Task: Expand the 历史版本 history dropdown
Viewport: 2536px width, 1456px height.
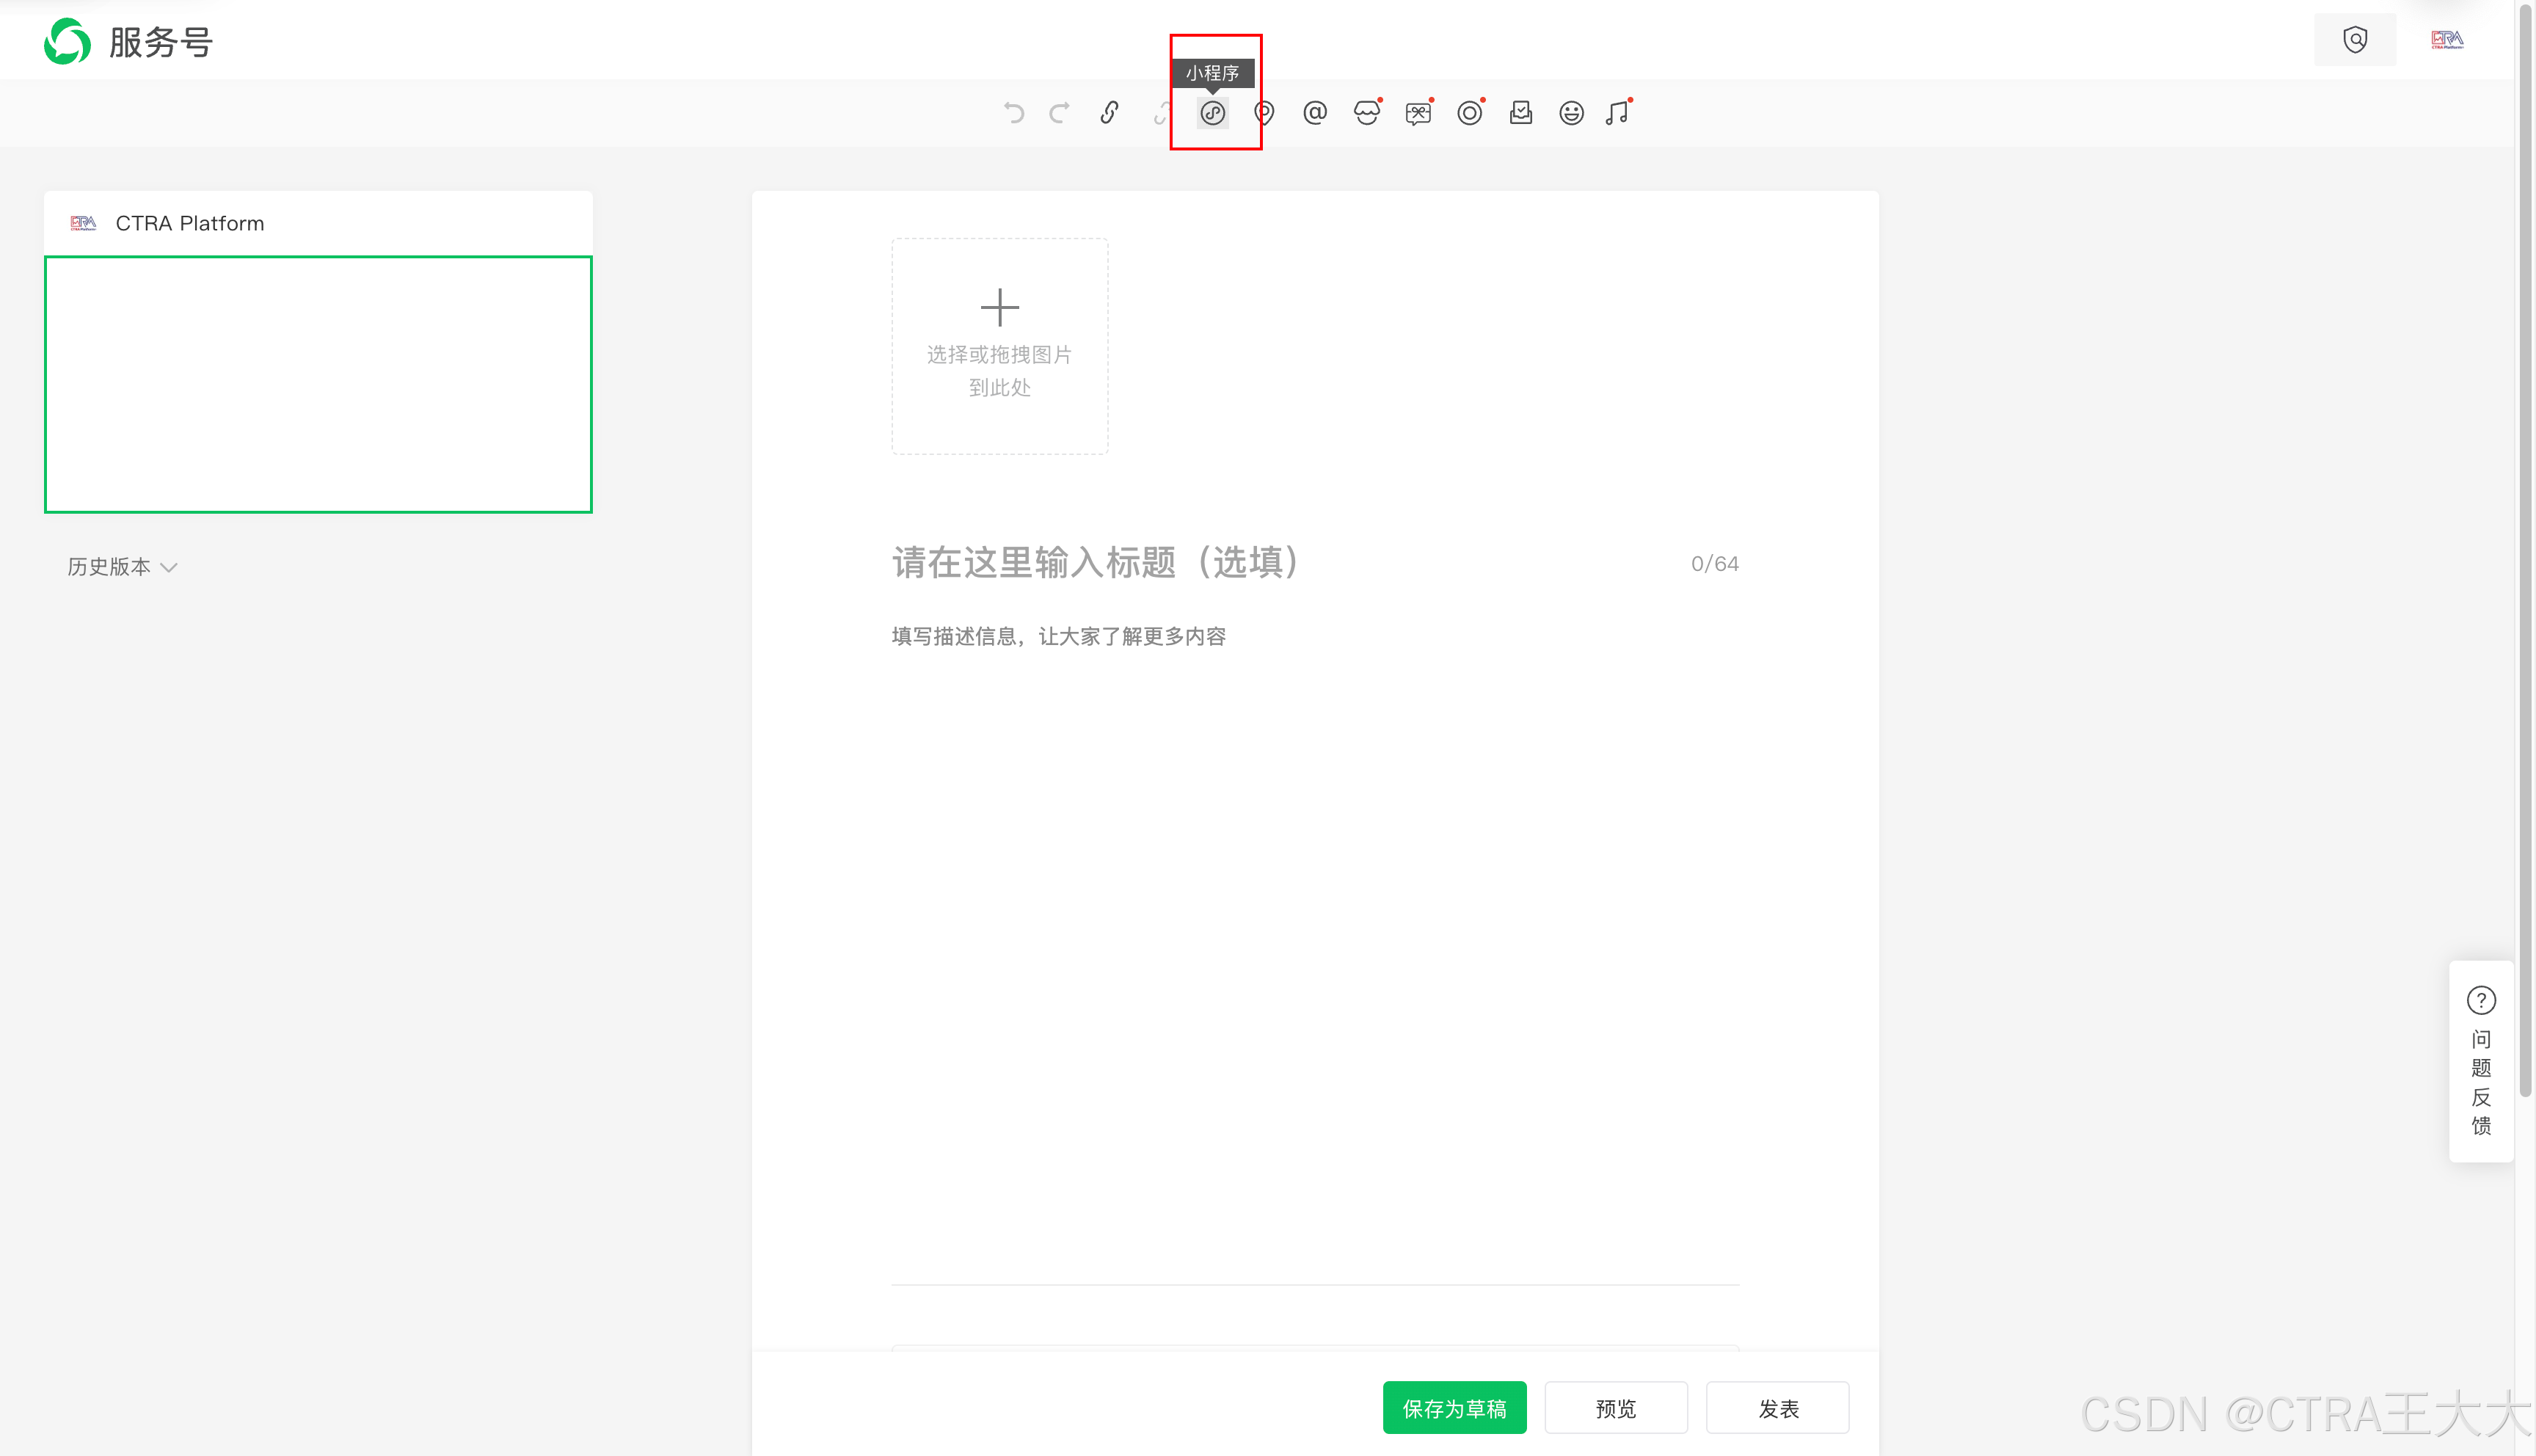Action: click(x=122, y=567)
